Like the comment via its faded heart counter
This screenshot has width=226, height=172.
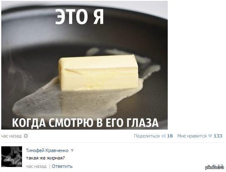coord(218,166)
